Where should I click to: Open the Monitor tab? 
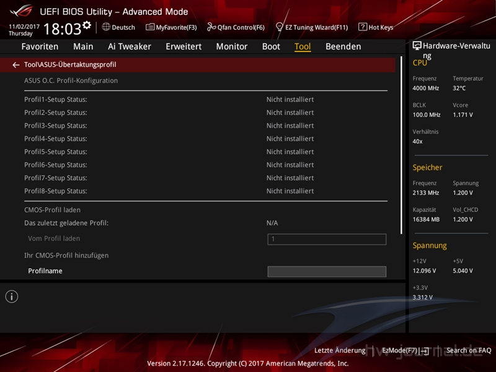tap(232, 46)
